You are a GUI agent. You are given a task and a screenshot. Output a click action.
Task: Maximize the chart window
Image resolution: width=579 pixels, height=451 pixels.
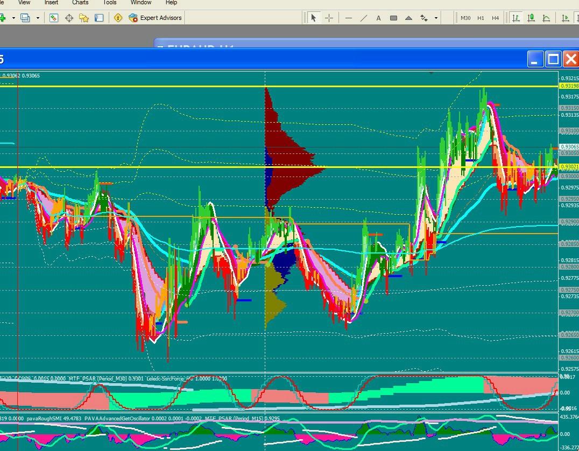tap(553, 59)
